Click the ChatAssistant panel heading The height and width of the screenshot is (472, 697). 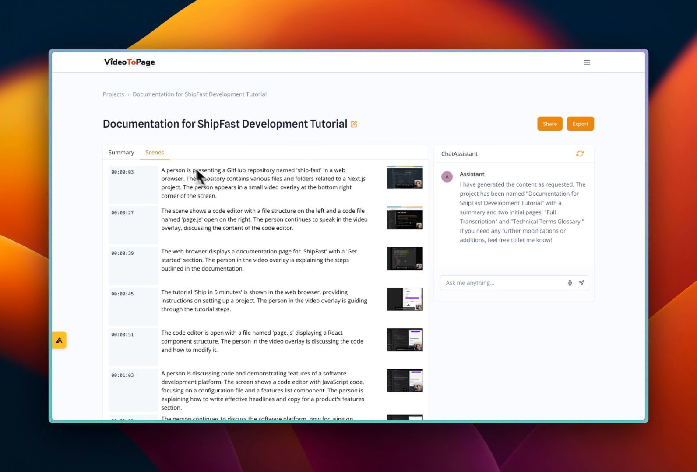point(459,154)
